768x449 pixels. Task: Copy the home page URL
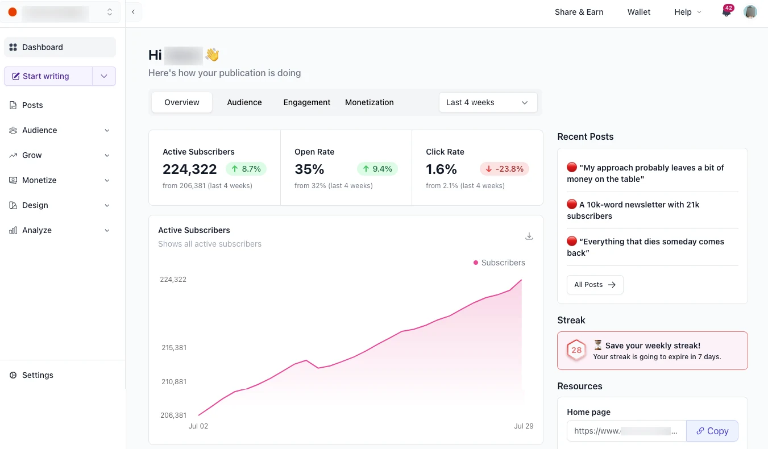(712, 431)
